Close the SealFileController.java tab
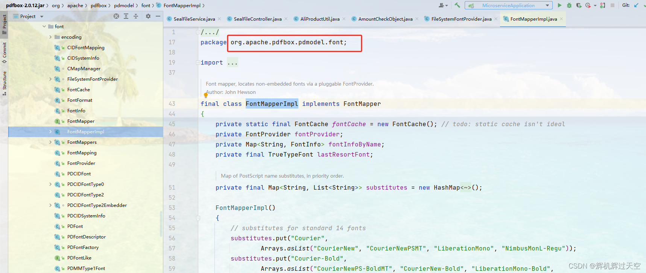Image resolution: width=646 pixels, height=273 pixels. [286, 19]
